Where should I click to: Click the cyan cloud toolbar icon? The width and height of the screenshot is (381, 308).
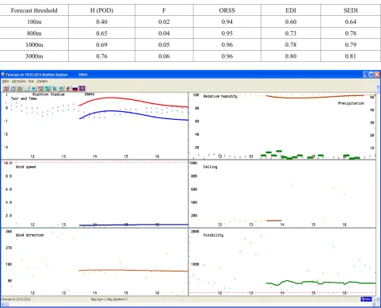pos(33,88)
